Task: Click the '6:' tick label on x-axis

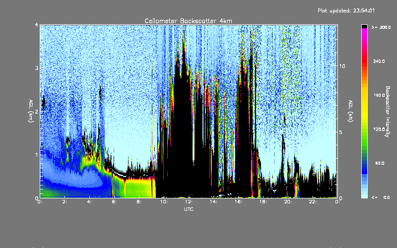Action: click(114, 202)
